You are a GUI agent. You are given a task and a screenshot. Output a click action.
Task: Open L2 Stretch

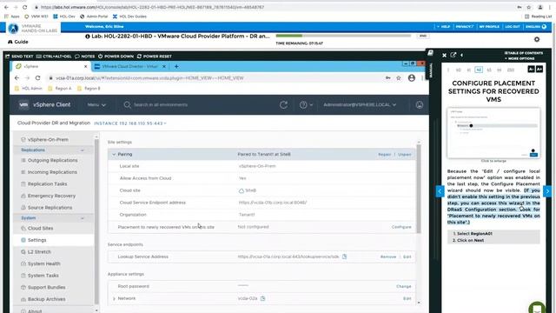39,252
